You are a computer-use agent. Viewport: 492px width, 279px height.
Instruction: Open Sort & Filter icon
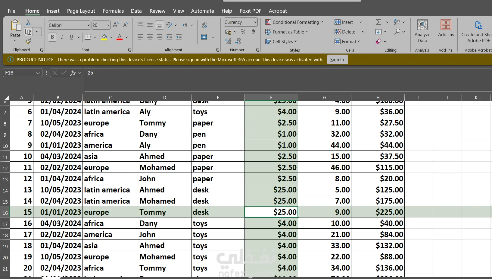click(397, 22)
